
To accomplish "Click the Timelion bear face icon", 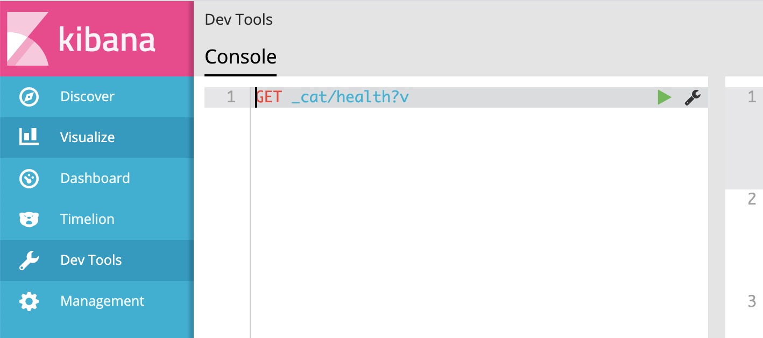I will click(29, 220).
